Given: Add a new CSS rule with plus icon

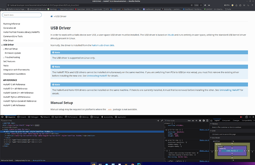Looking at the screenshot, I should click(x=196, y=121).
